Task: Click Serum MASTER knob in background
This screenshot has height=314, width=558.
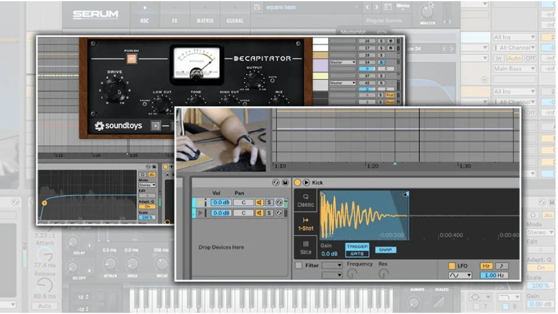Action: point(427,12)
